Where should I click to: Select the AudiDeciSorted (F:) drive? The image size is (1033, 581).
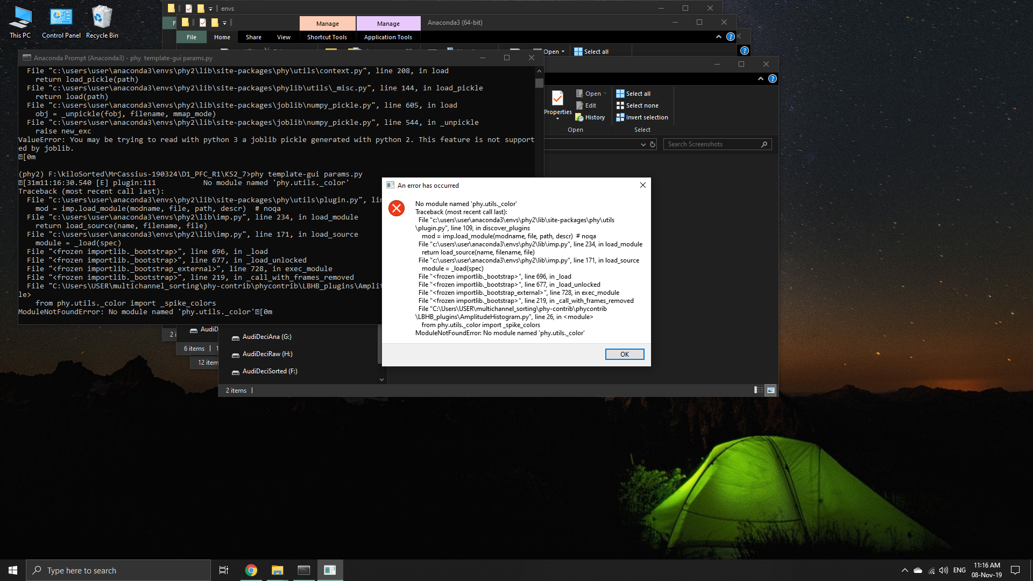click(269, 371)
